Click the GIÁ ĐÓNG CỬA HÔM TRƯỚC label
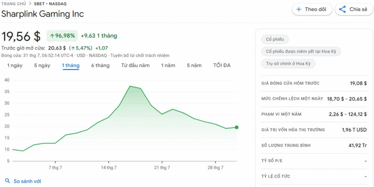The image size is (374, 187). click(290, 83)
